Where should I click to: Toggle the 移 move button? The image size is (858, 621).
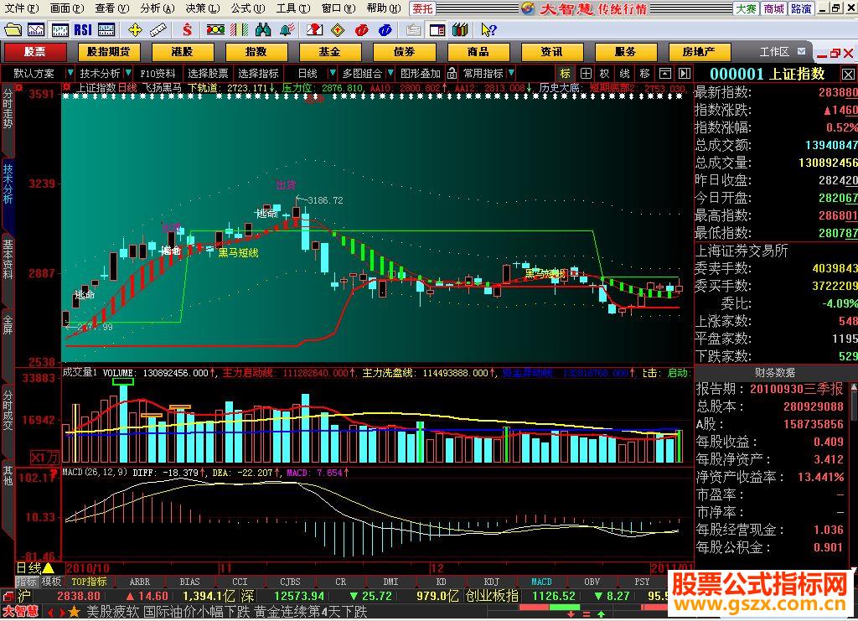[x=645, y=73]
